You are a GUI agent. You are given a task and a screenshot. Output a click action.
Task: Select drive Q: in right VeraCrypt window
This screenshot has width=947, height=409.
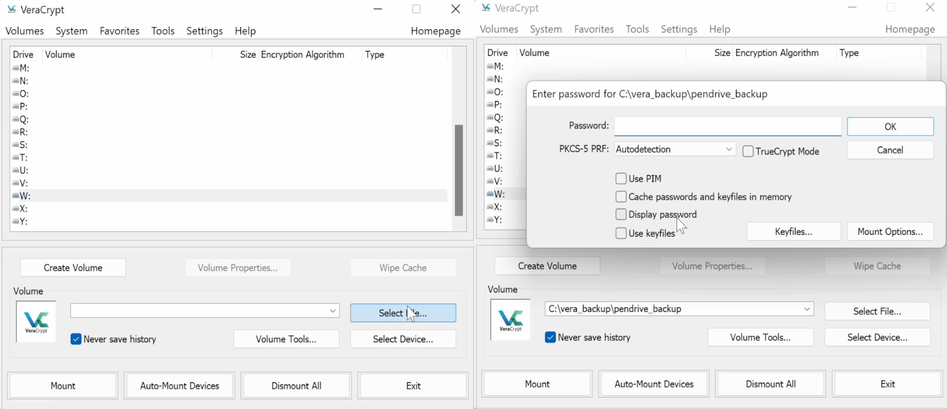[x=495, y=117]
